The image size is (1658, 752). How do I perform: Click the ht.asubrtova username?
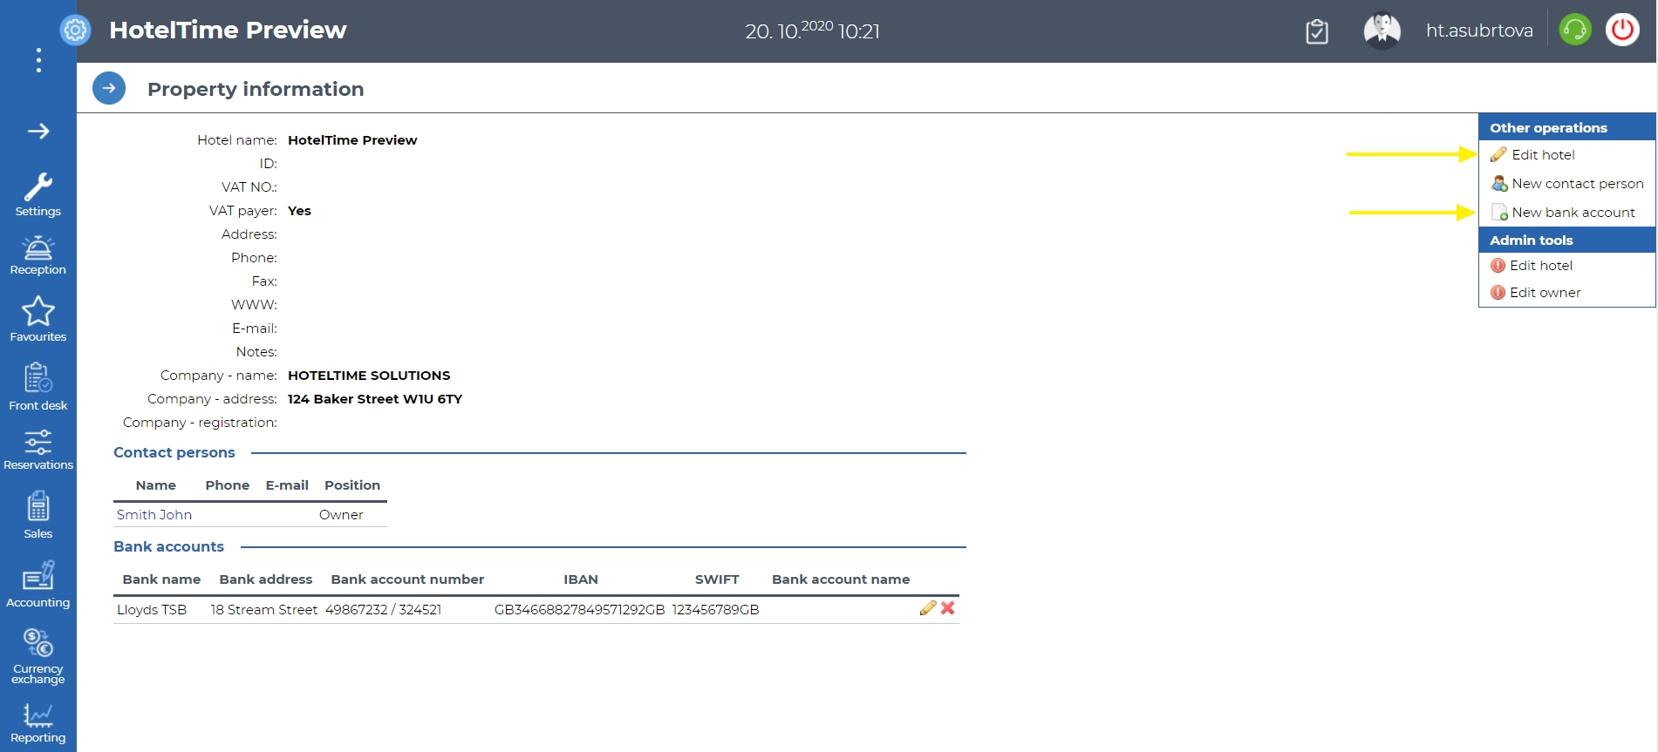click(1479, 30)
